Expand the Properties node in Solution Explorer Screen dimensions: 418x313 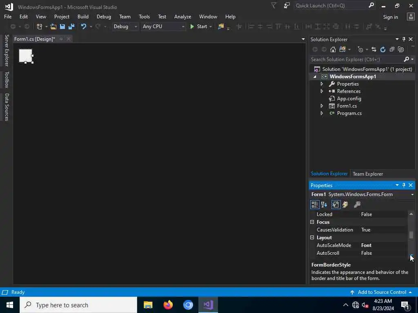pyautogui.click(x=322, y=84)
